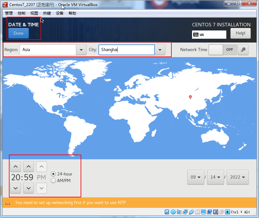Click the keyboard layout us indicator
This screenshot has width=259, height=218.
[209, 35]
